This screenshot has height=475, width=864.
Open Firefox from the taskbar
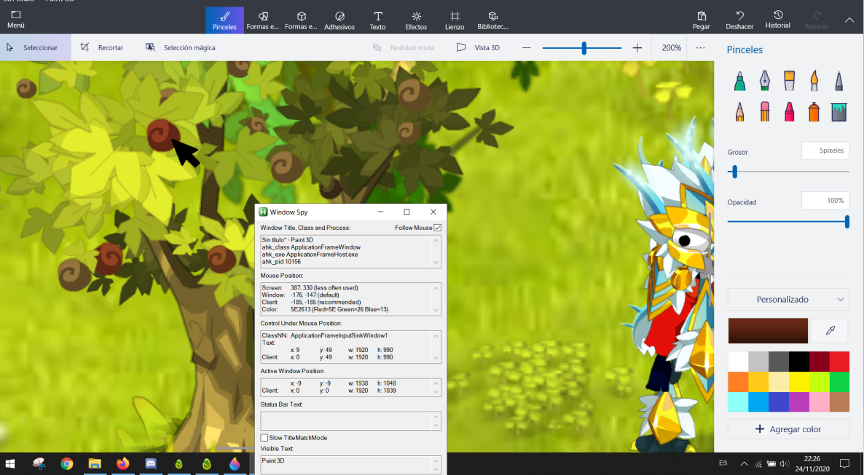123,463
